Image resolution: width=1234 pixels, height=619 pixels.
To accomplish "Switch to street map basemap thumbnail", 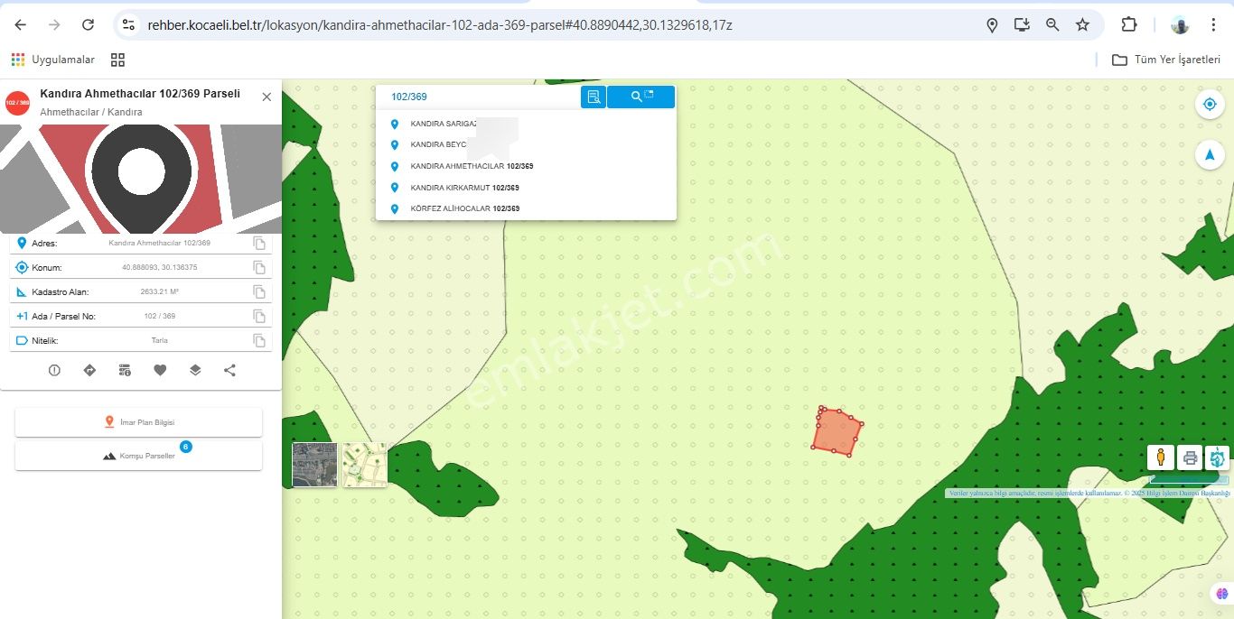I will coord(365,465).
